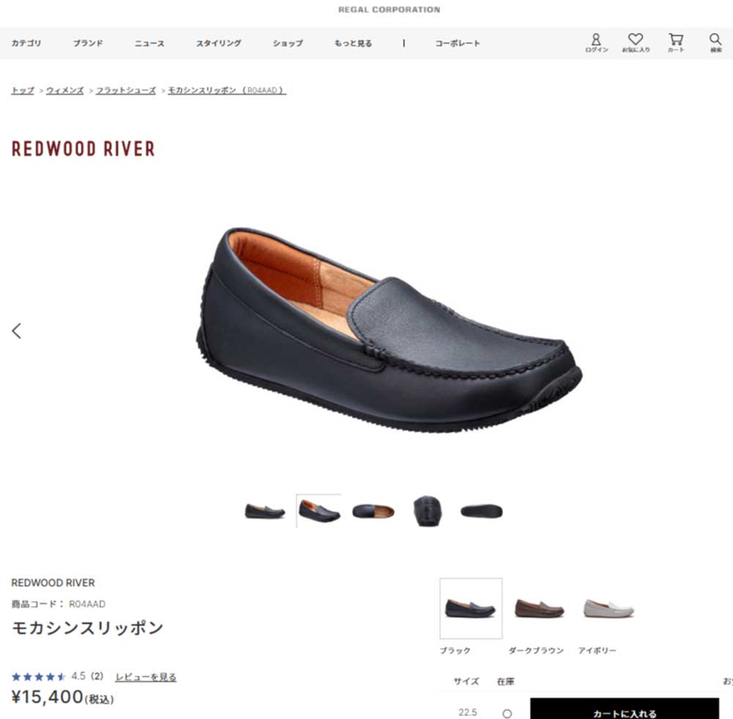This screenshot has width=733, height=719.
Task: Open the レビューを見る link
Action: click(146, 677)
